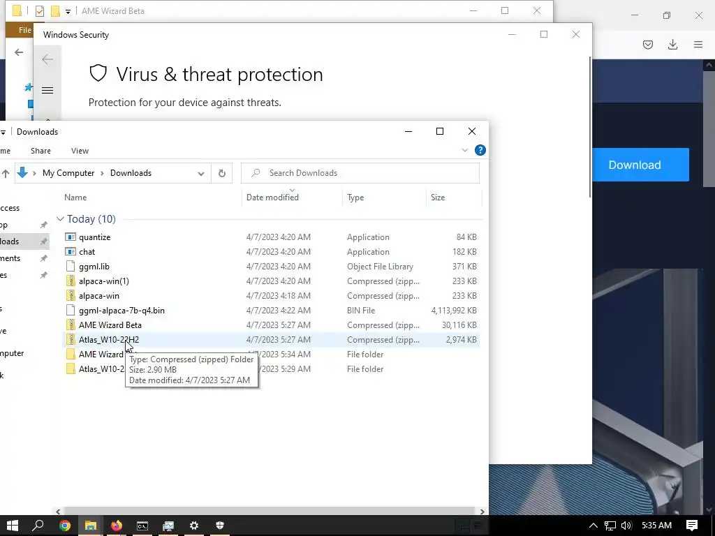Click the 4/7/2023 4:18 AM date cell
Viewport: 715px width, 536px height.
tap(278, 295)
